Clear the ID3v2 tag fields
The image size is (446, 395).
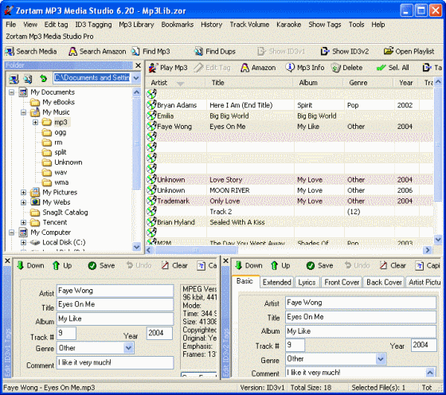[x=393, y=265]
